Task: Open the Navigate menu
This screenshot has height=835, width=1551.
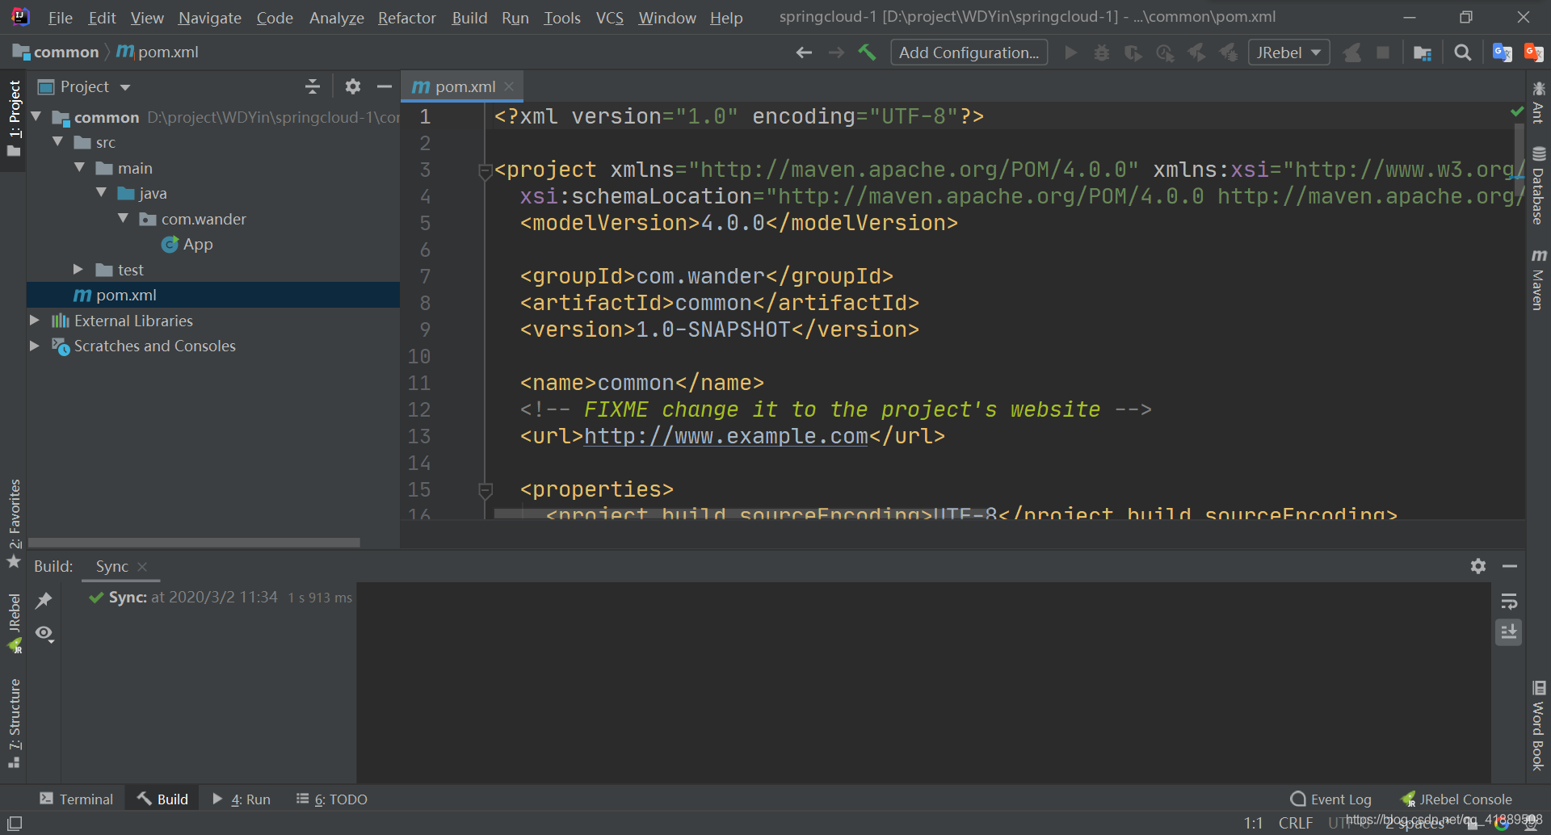Action: click(210, 18)
